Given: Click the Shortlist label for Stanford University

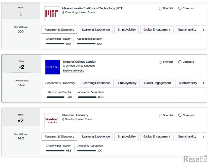Looking at the screenshot, I should (x=168, y=115).
